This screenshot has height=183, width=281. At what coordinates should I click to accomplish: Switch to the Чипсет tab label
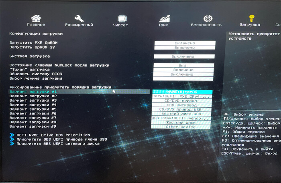tap(120, 25)
